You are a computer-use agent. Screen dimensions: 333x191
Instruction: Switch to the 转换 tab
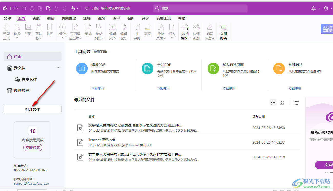tap(36, 18)
